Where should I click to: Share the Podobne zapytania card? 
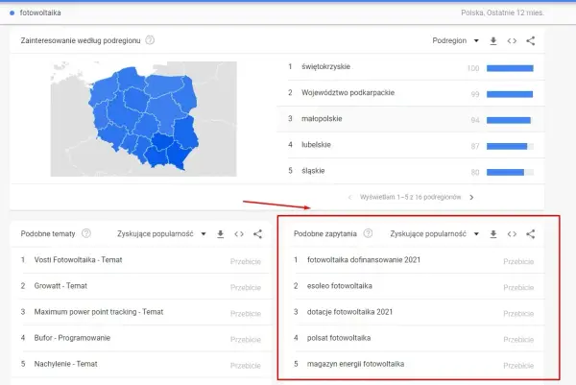(x=531, y=234)
